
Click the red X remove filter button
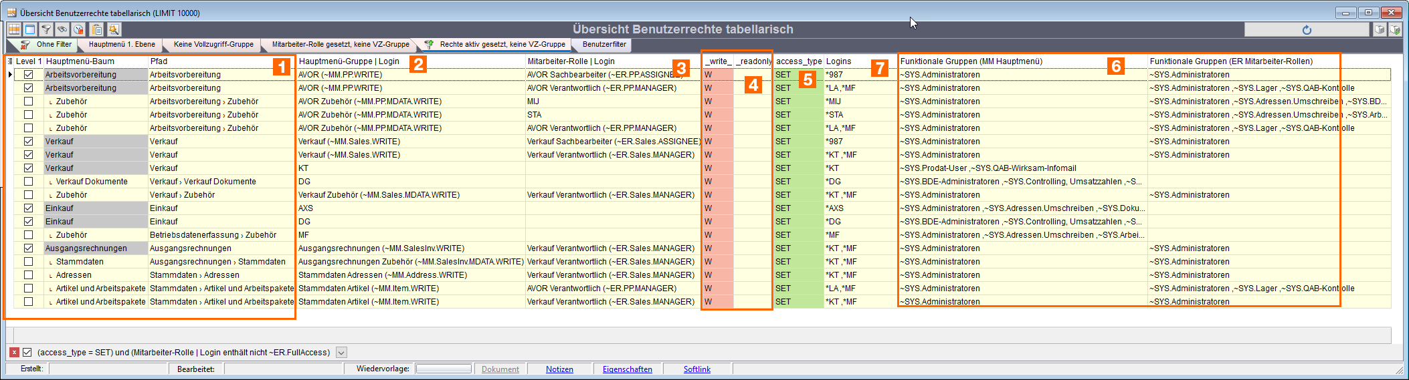(x=14, y=352)
